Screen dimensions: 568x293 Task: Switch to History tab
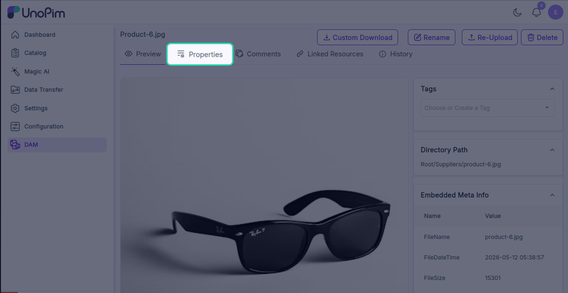[x=396, y=54]
